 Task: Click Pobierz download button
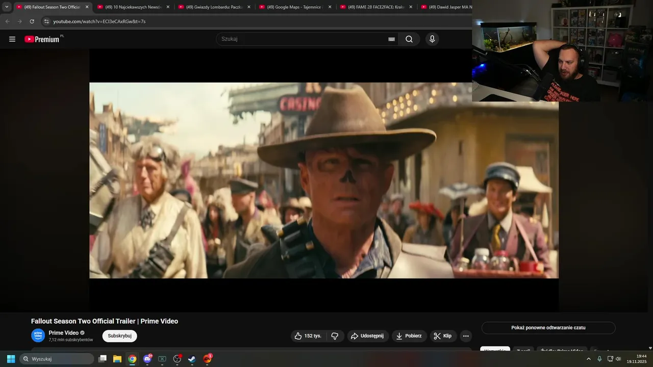[409, 336]
